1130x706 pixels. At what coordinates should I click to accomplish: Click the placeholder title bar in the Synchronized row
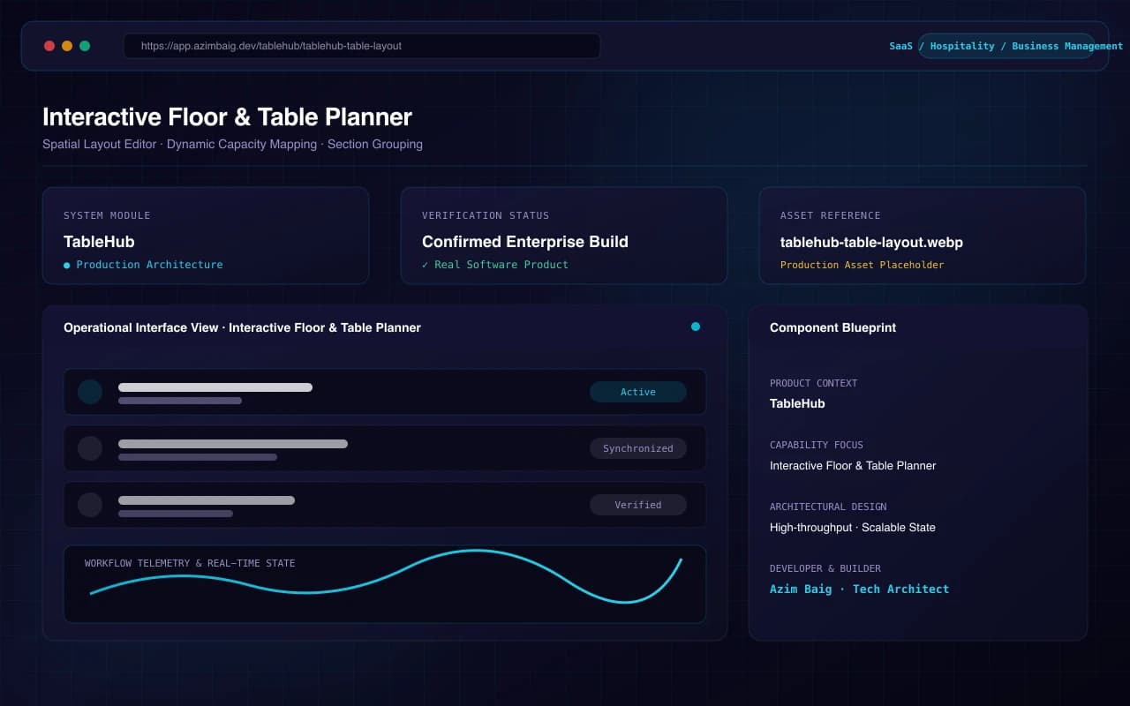(233, 443)
